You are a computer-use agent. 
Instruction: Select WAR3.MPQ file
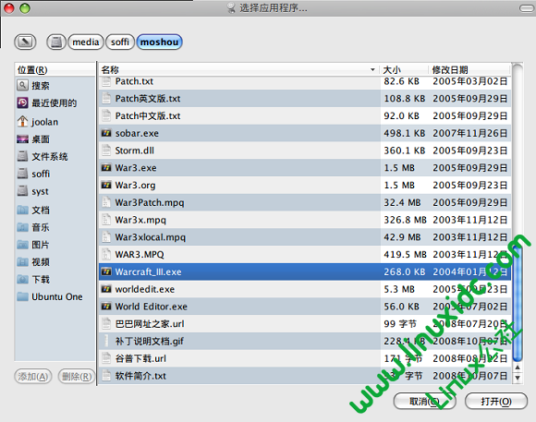[305, 254]
